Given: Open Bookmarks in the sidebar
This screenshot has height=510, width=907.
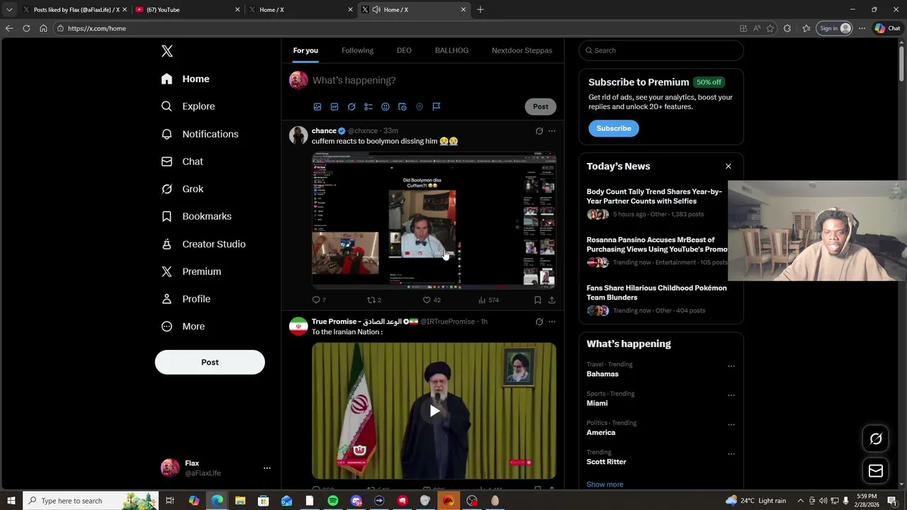Looking at the screenshot, I should click(196, 216).
